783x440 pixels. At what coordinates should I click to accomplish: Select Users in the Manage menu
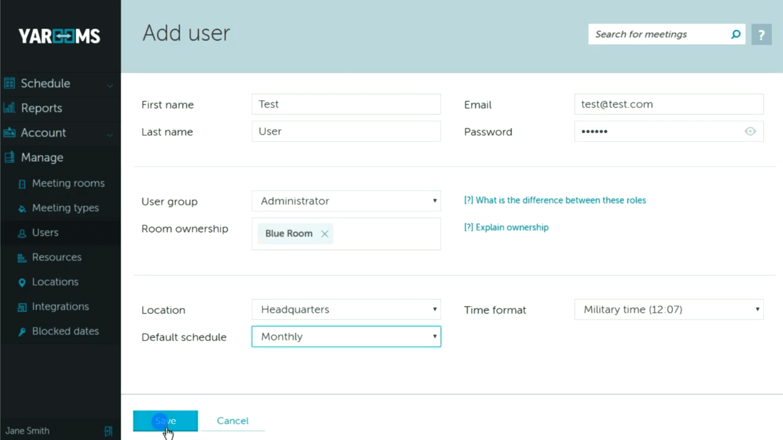coord(45,233)
